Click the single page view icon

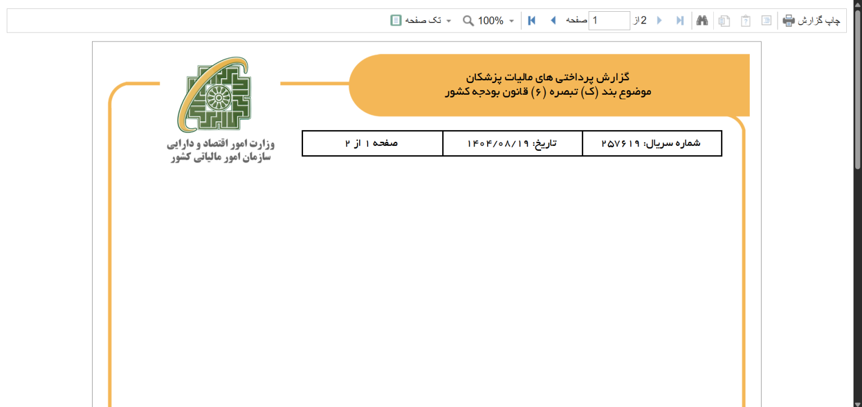pyautogui.click(x=396, y=21)
